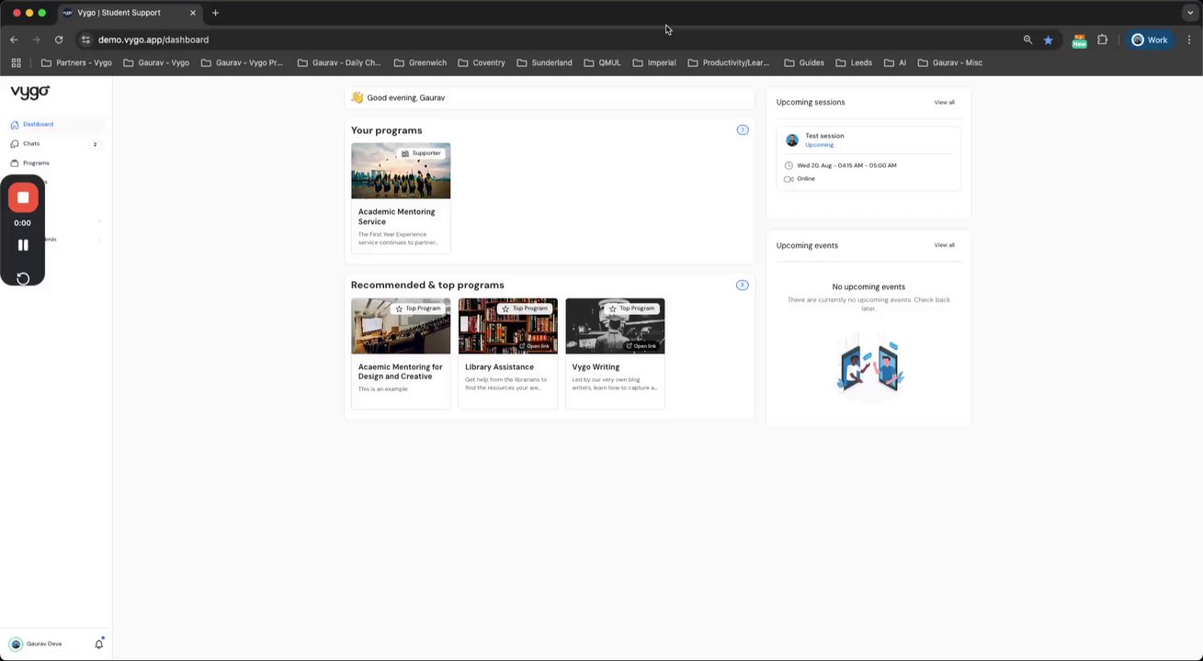
Task: Open the Guides bookmark folder
Action: tap(804, 62)
